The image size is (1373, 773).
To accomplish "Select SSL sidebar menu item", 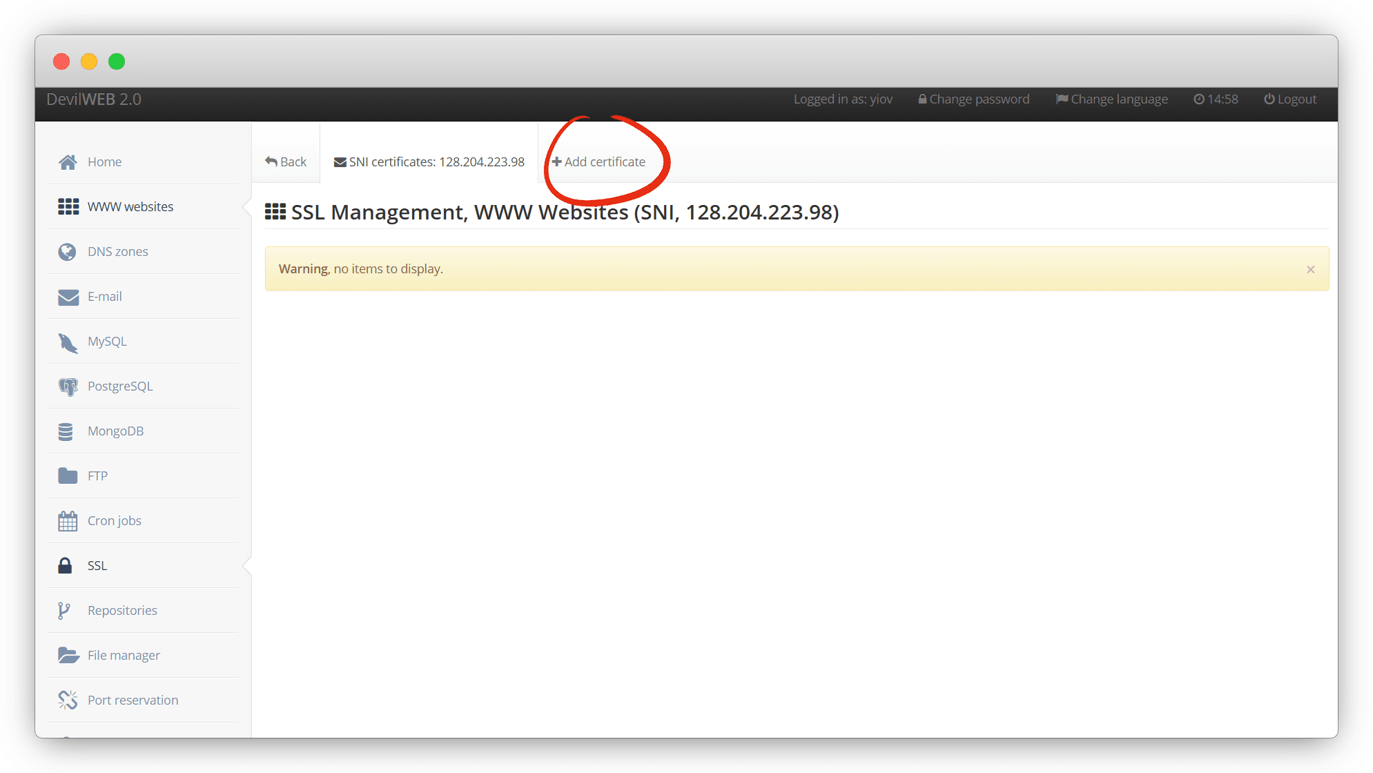I will tap(97, 566).
